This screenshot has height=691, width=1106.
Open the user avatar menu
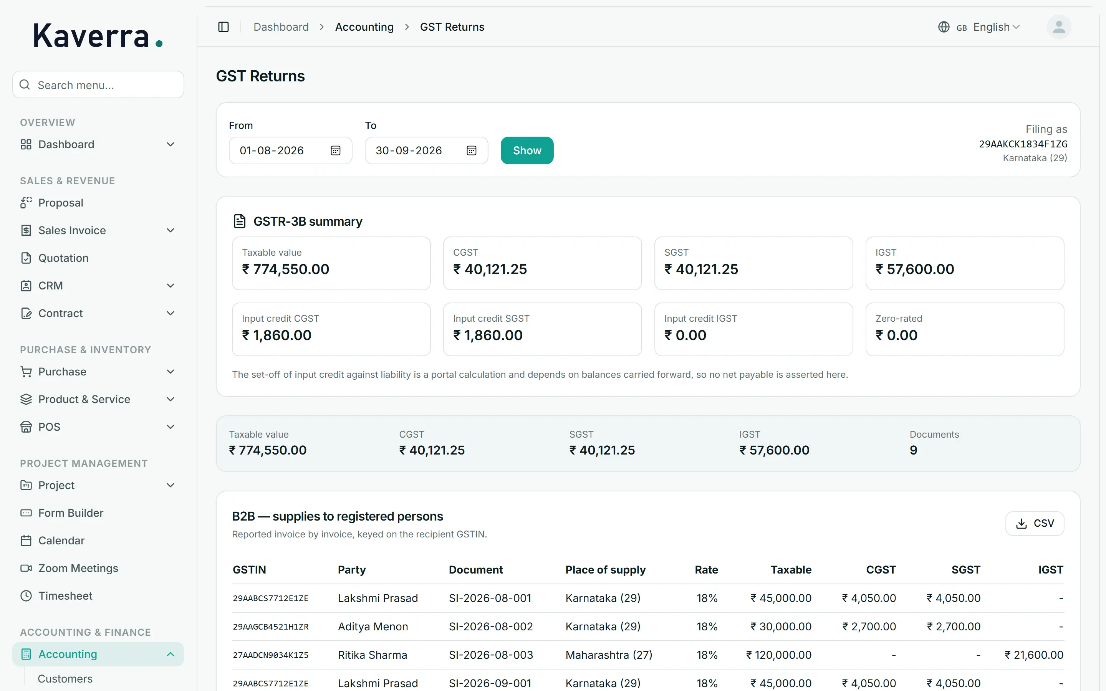1059,27
